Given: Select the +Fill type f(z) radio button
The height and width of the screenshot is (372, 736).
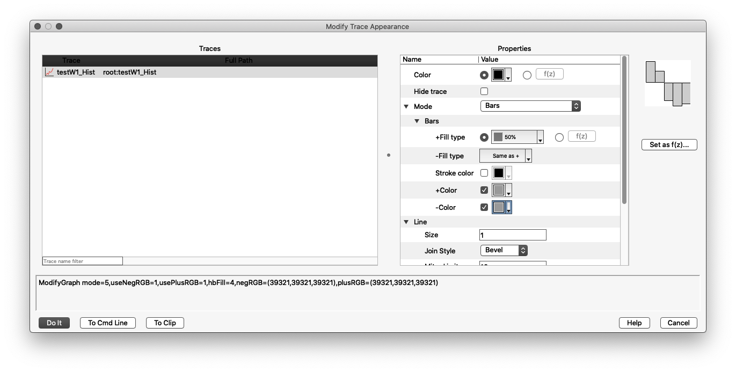Looking at the screenshot, I should (559, 137).
